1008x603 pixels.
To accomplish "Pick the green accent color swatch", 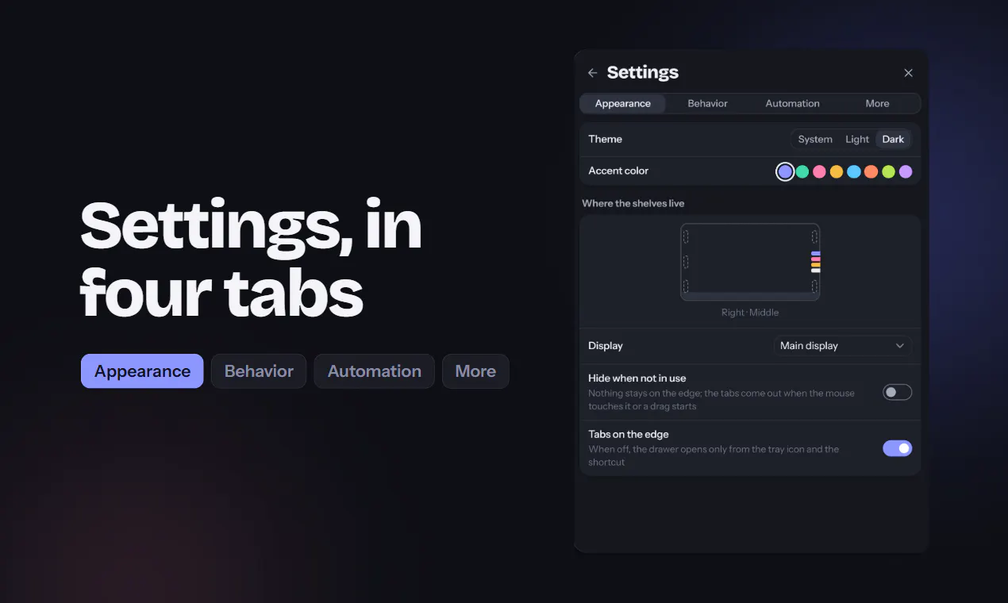I will coord(802,171).
